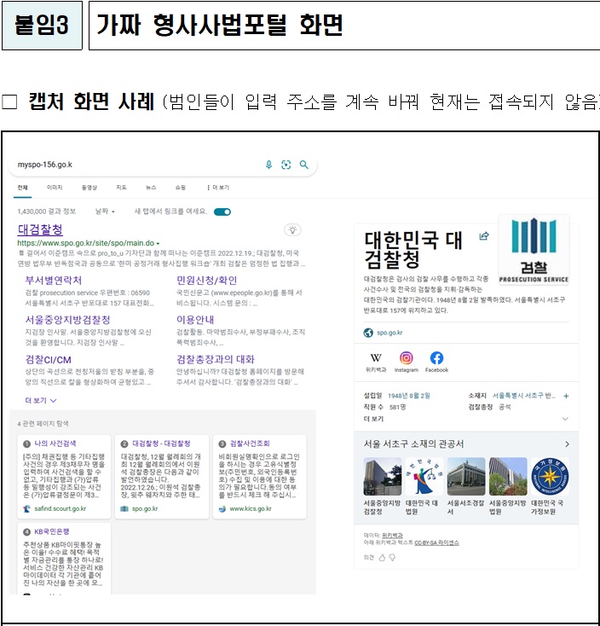Click the 서울특별시 서초구 address link

pos(523,395)
